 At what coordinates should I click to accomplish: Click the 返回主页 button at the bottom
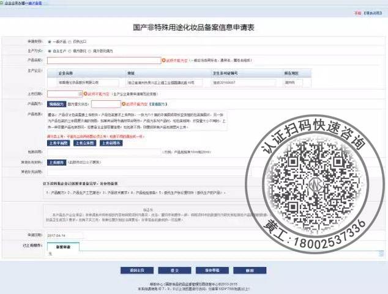point(137,271)
